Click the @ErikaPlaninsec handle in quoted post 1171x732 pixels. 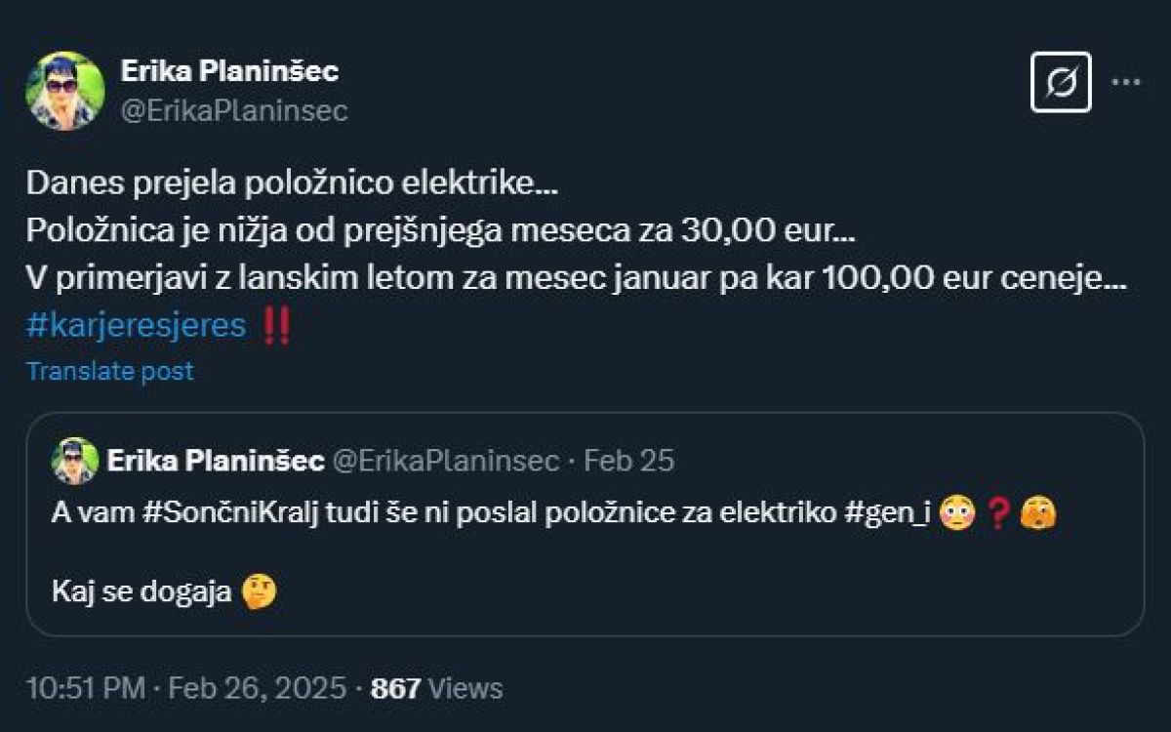click(x=447, y=461)
